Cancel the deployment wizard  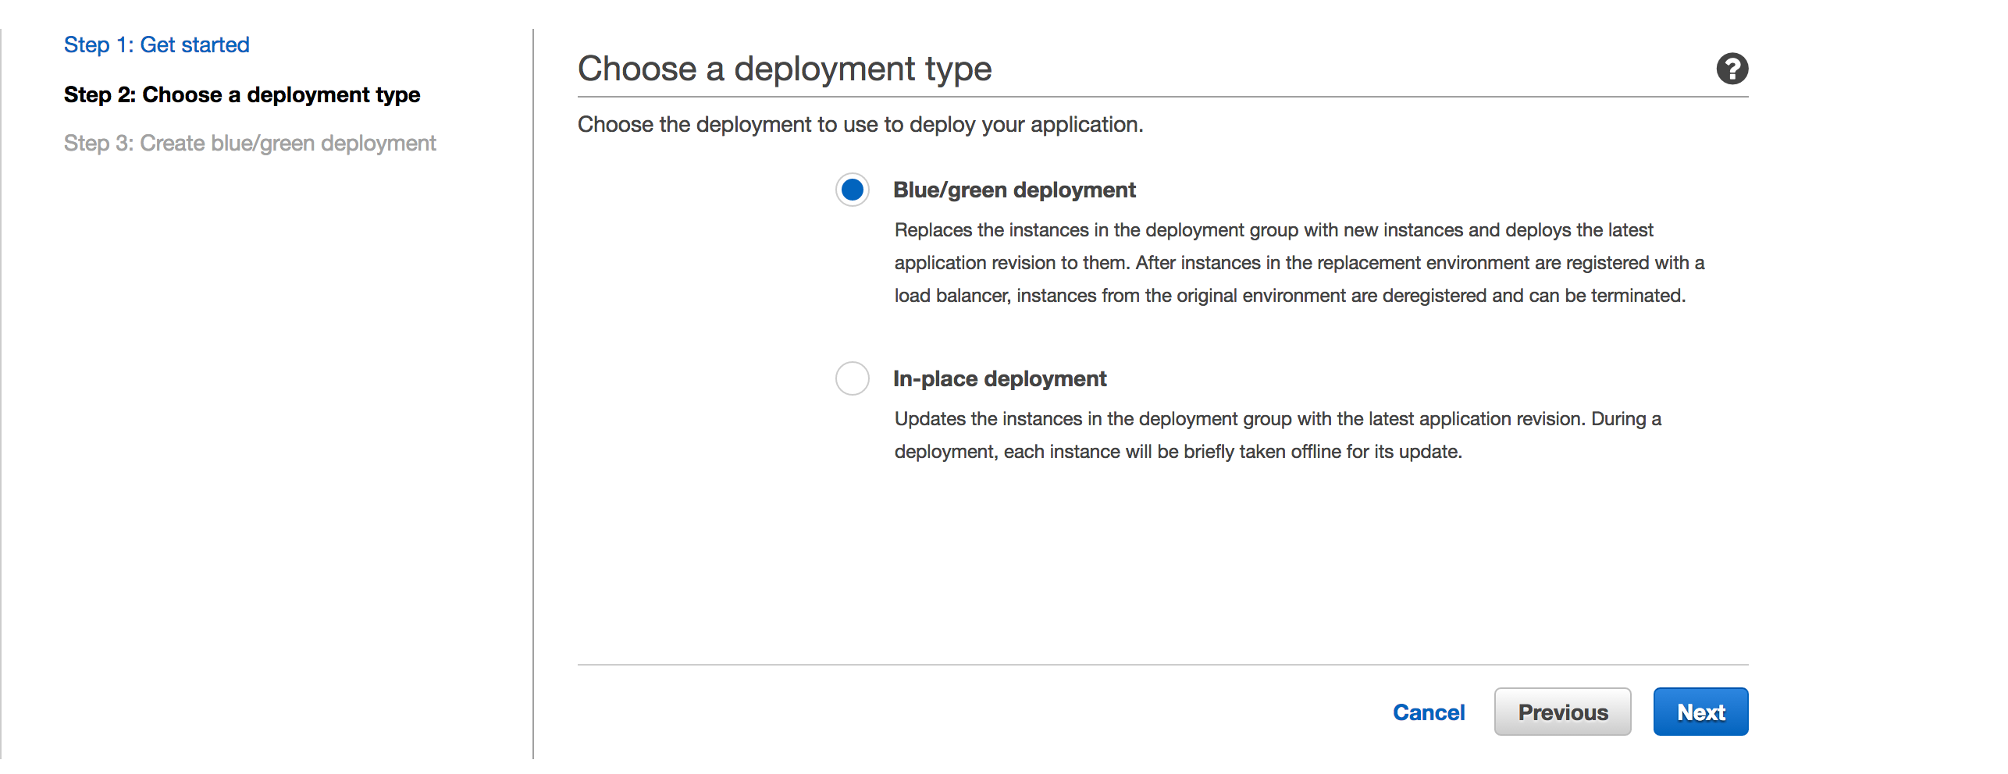[x=1428, y=712]
